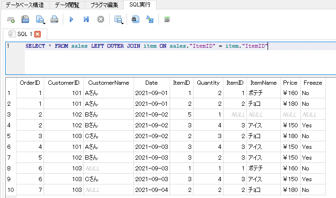Viewport: 336px width, 198px height.
Task: Click the CustomerID column header
Action: click(x=64, y=83)
